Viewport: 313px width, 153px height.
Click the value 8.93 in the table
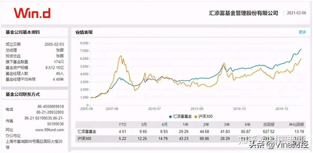(164, 132)
